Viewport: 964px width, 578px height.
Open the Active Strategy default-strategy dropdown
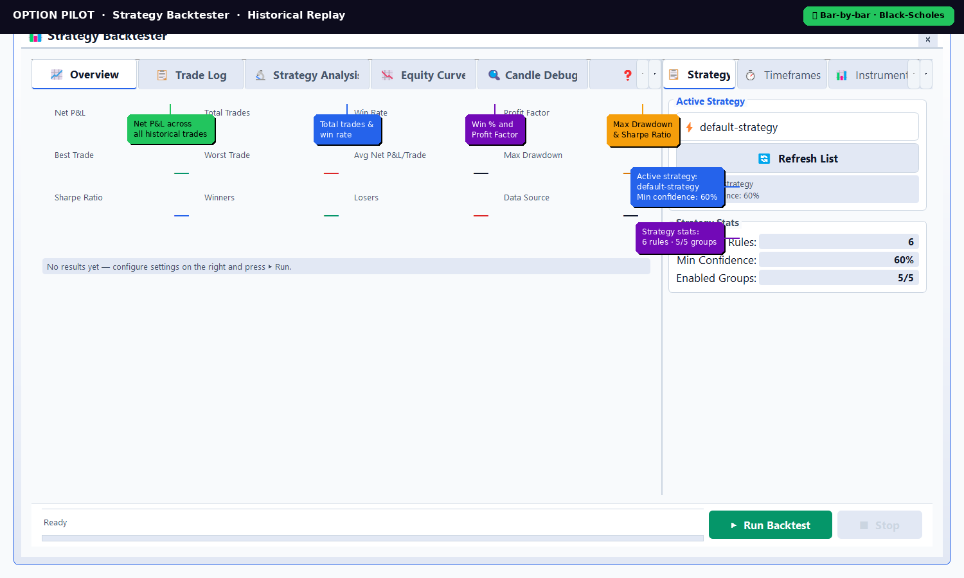coord(798,127)
